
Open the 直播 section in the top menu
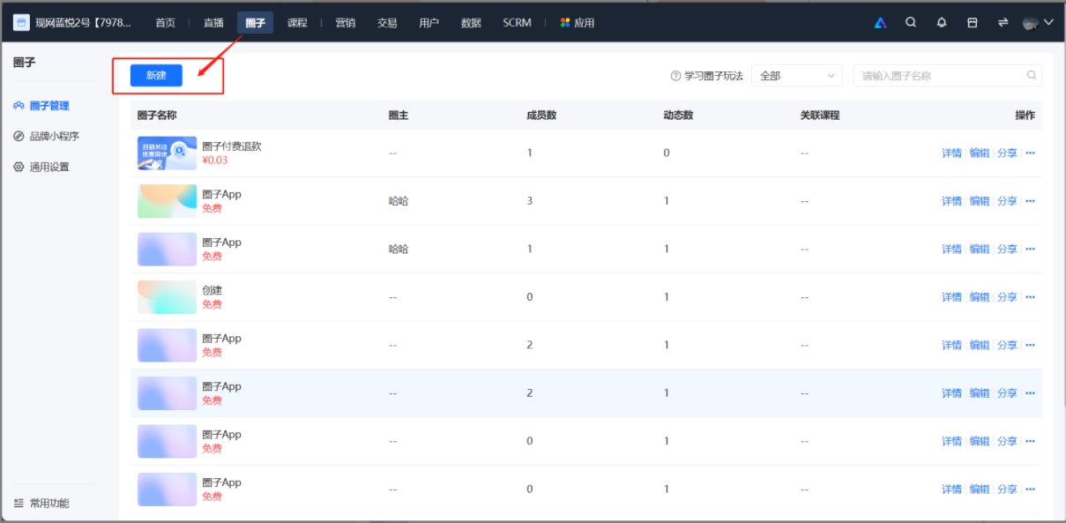215,24
